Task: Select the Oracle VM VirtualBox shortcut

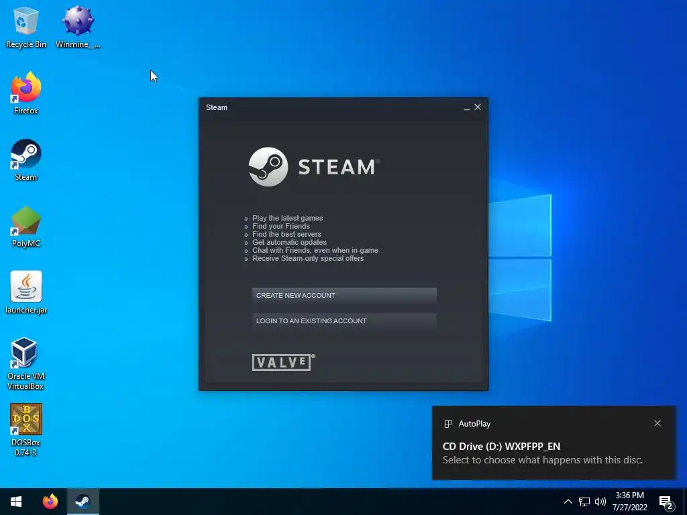Action: click(25, 363)
